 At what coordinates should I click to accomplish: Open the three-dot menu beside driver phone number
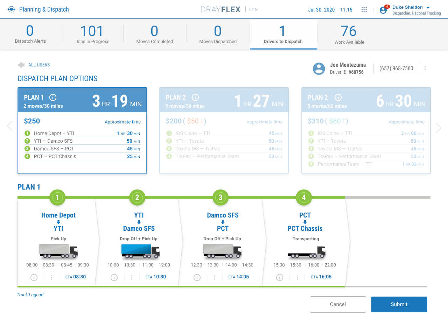coord(425,69)
